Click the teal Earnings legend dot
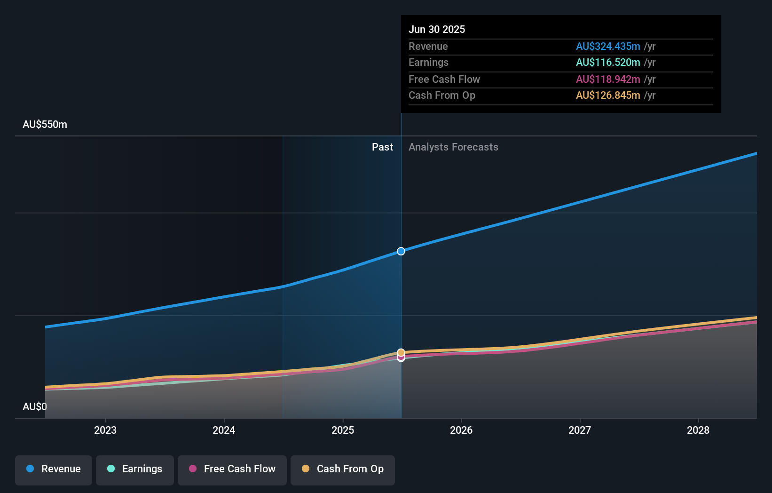 (x=110, y=469)
